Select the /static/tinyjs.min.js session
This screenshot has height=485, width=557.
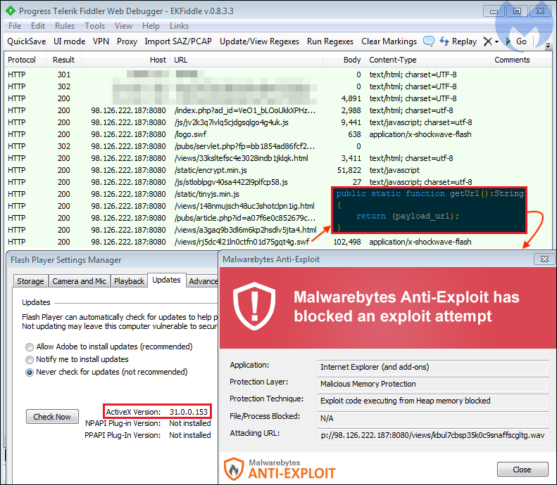coord(168,194)
